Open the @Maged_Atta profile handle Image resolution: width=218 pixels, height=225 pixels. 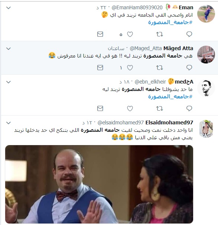[146, 49]
